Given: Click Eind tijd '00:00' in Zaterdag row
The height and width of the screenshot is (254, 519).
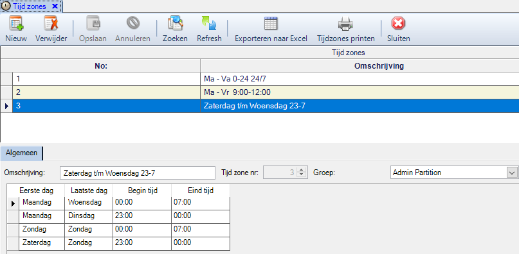Looking at the screenshot, I should [201, 244].
